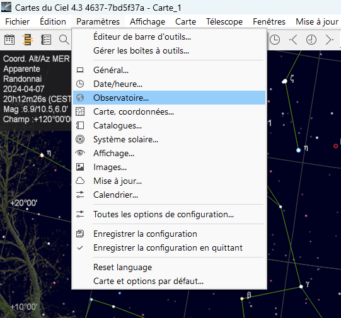Click the list view toolbar icon
The width and height of the screenshot is (341, 318).
tap(46, 40)
